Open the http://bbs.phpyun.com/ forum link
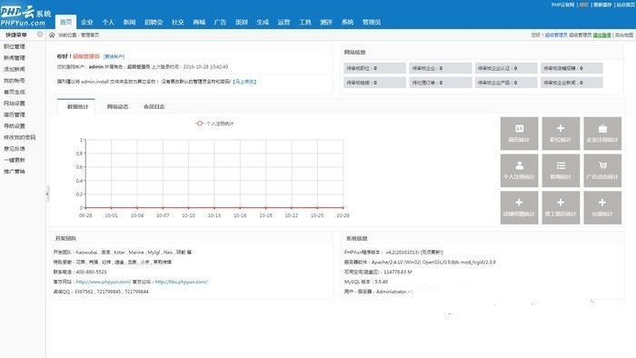The image size is (636, 358). click(x=182, y=282)
